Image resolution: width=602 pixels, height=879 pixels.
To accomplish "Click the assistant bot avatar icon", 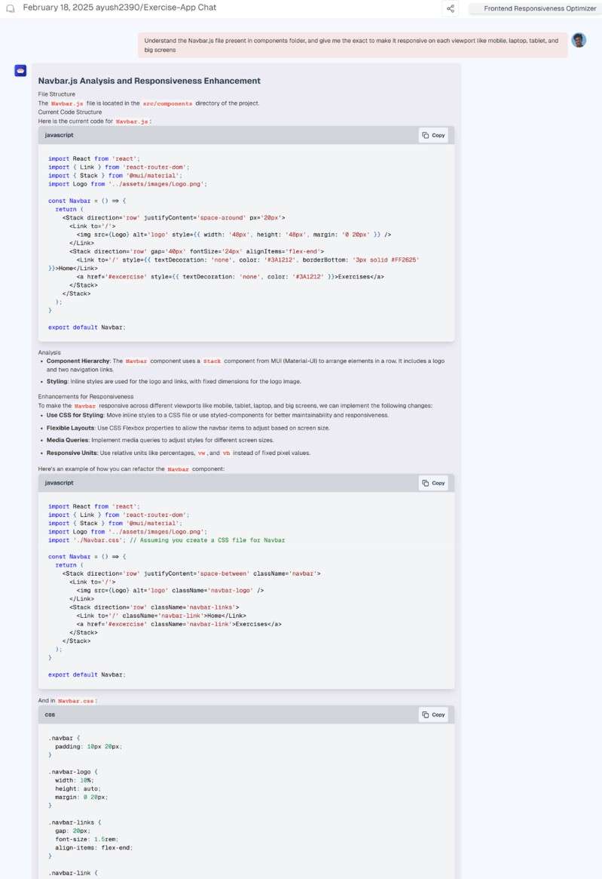I will [20, 71].
